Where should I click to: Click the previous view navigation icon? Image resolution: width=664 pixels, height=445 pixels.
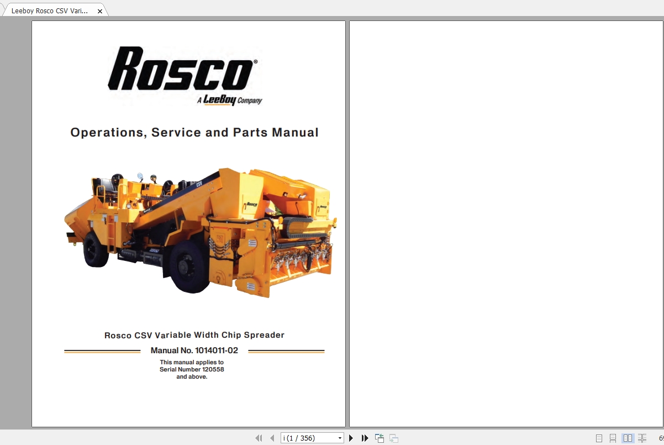[x=380, y=438]
